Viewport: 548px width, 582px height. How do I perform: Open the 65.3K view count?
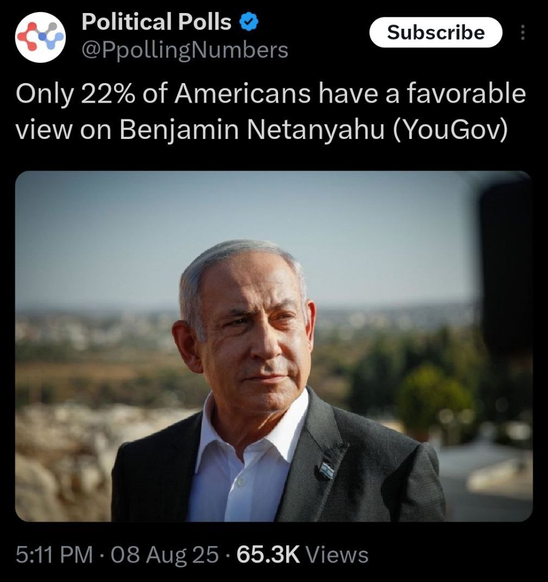268,555
